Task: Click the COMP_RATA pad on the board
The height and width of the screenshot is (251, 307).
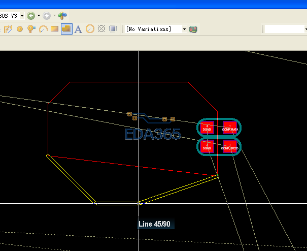Action: click(x=230, y=128)
